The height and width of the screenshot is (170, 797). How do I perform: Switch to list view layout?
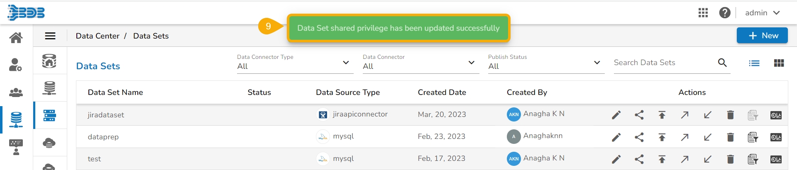(x=754, y=63)
